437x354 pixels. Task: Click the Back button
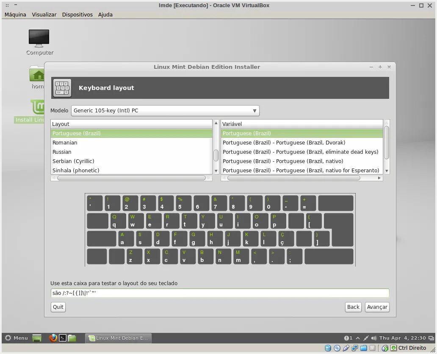pyautogui.click(x=353, y=307)
